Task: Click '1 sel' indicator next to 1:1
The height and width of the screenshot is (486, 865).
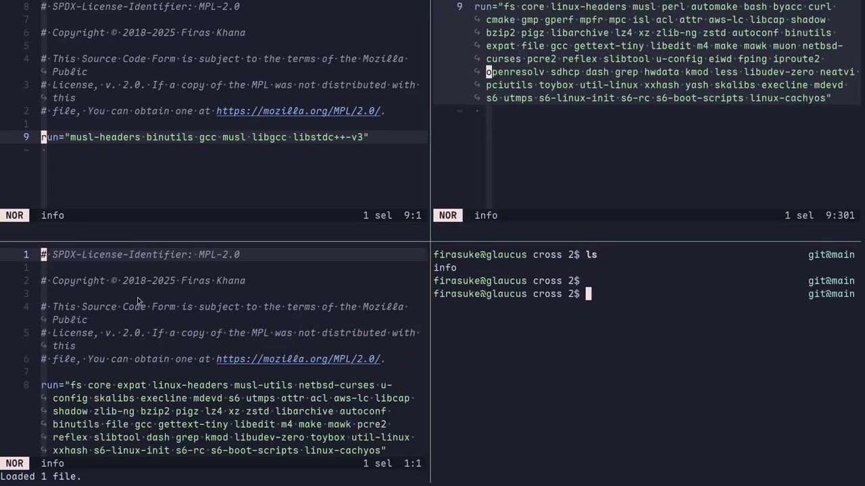Action: (x=377, y=463)
